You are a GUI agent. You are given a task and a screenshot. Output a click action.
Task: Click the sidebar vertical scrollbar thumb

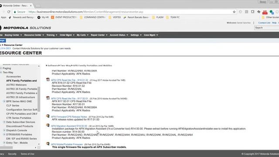point(39,99)
